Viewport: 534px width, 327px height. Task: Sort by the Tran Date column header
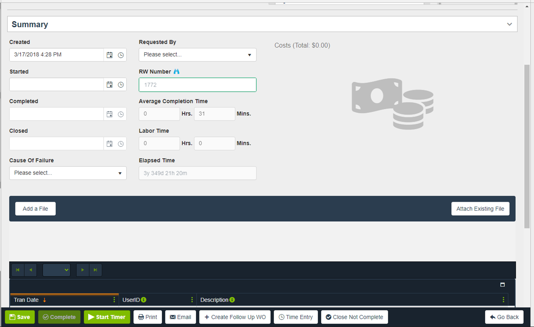point(27,300)
